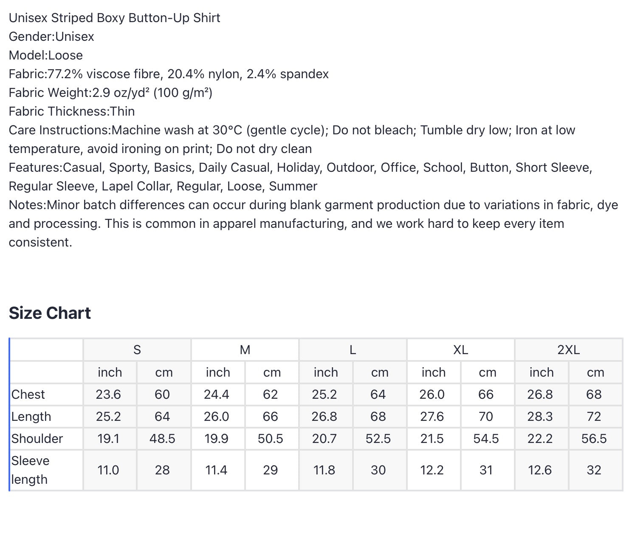
Task: Click the product title Unisex Striped Boxy Button-Up Shirt
Action: [x=115, y=18]
